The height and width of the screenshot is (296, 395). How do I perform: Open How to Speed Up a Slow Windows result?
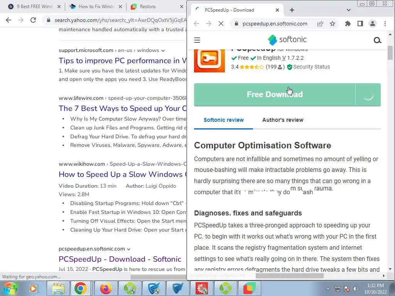[x=123, y=175]
